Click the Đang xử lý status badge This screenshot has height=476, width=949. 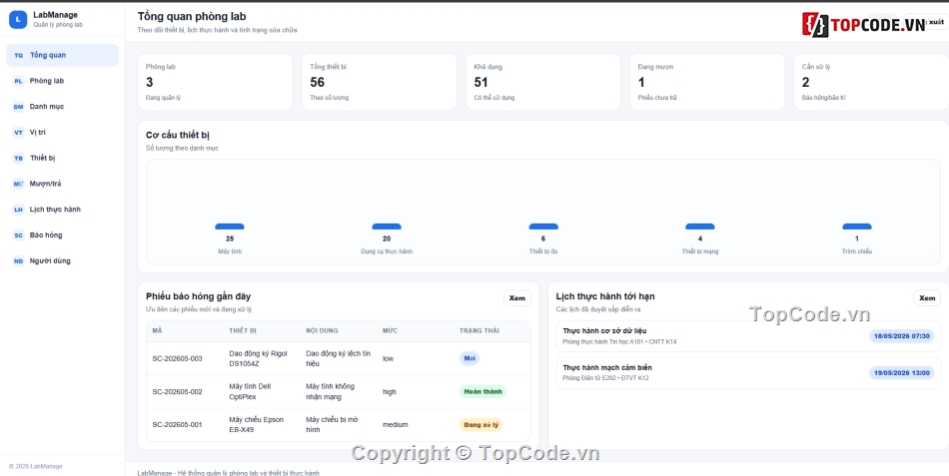pos(480,424)
